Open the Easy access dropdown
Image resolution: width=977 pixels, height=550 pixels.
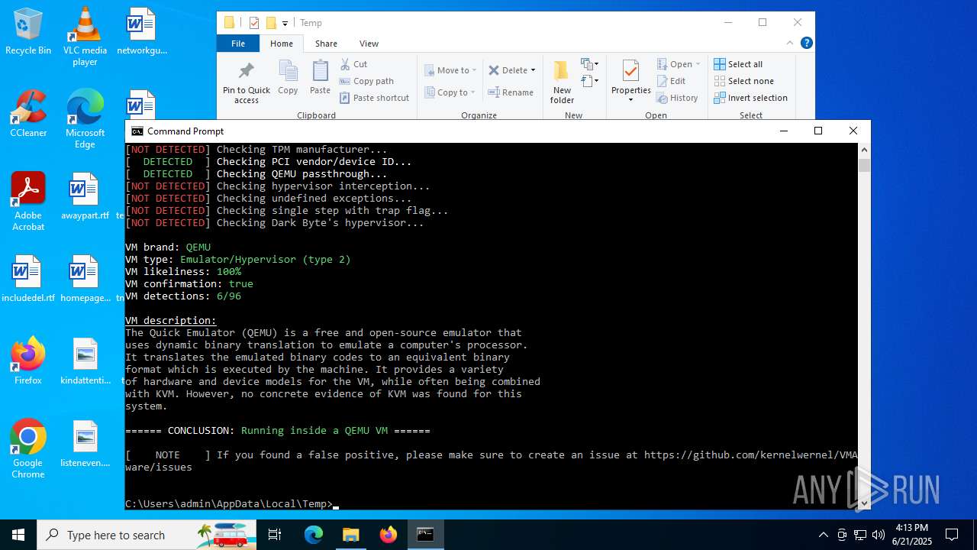click(590, 81)
